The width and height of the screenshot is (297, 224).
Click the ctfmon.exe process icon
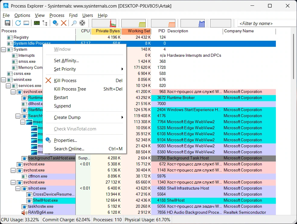pos(24,176)
